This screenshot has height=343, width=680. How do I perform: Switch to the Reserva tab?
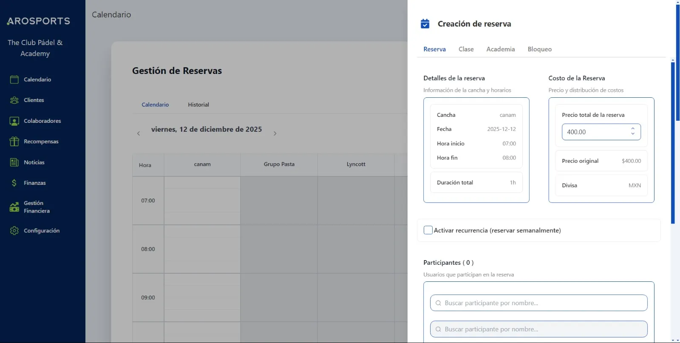pos(434,49)
